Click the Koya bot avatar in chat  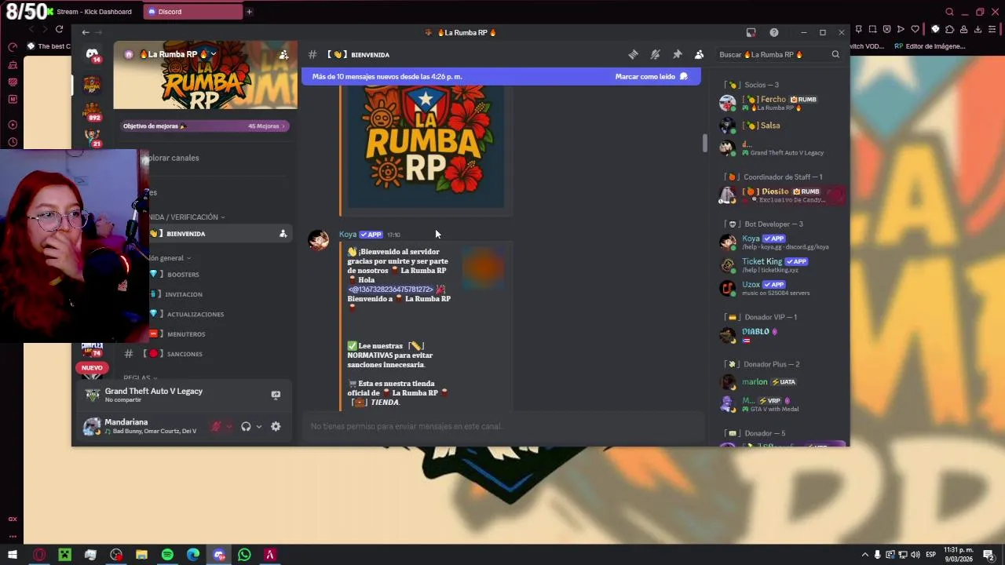[319, 240]
